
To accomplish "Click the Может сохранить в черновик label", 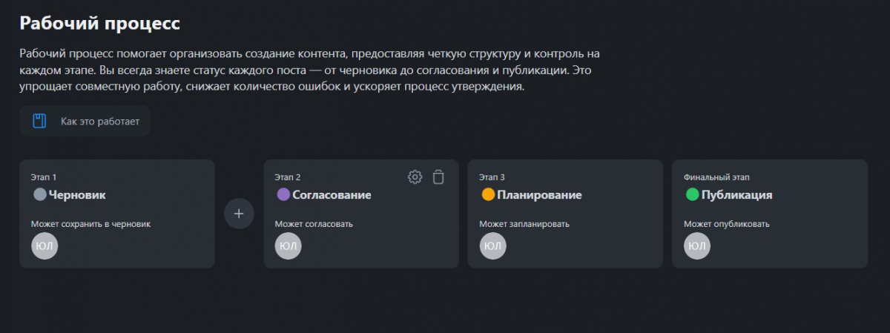I will [x=90, y=223].
